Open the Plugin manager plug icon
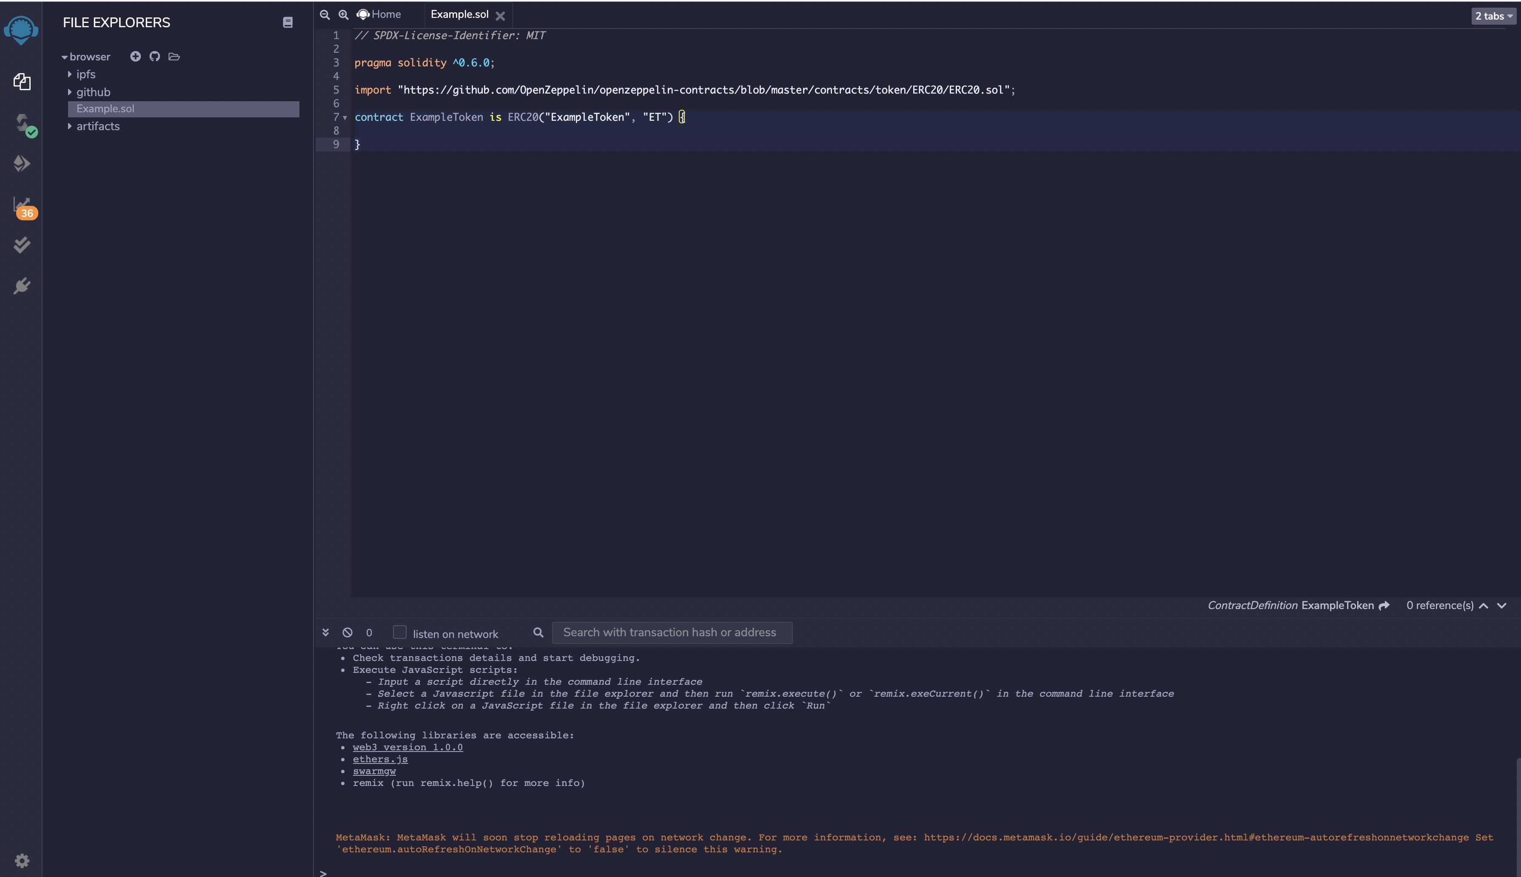This screenshot has height=877, width=1521. point(22,285)
